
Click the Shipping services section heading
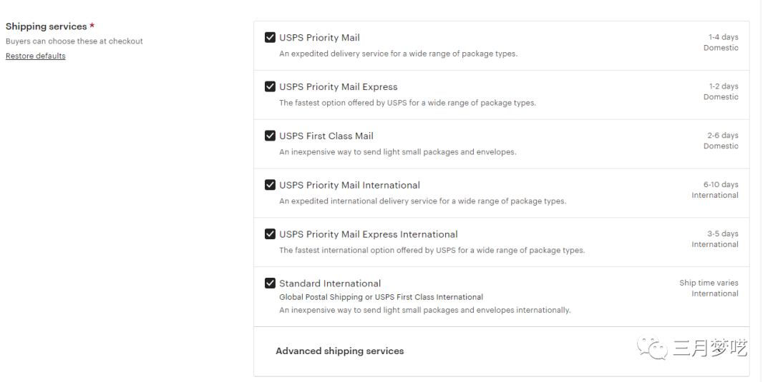click(x=46, y=26)
